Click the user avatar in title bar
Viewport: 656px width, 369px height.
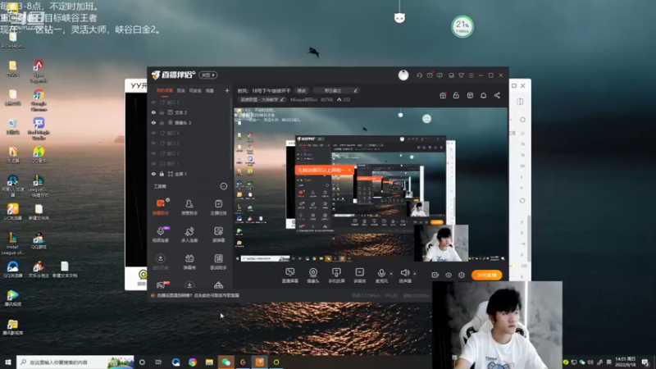[403, 75]
